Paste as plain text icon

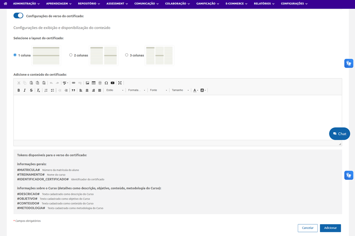click(x=38, y=83)
